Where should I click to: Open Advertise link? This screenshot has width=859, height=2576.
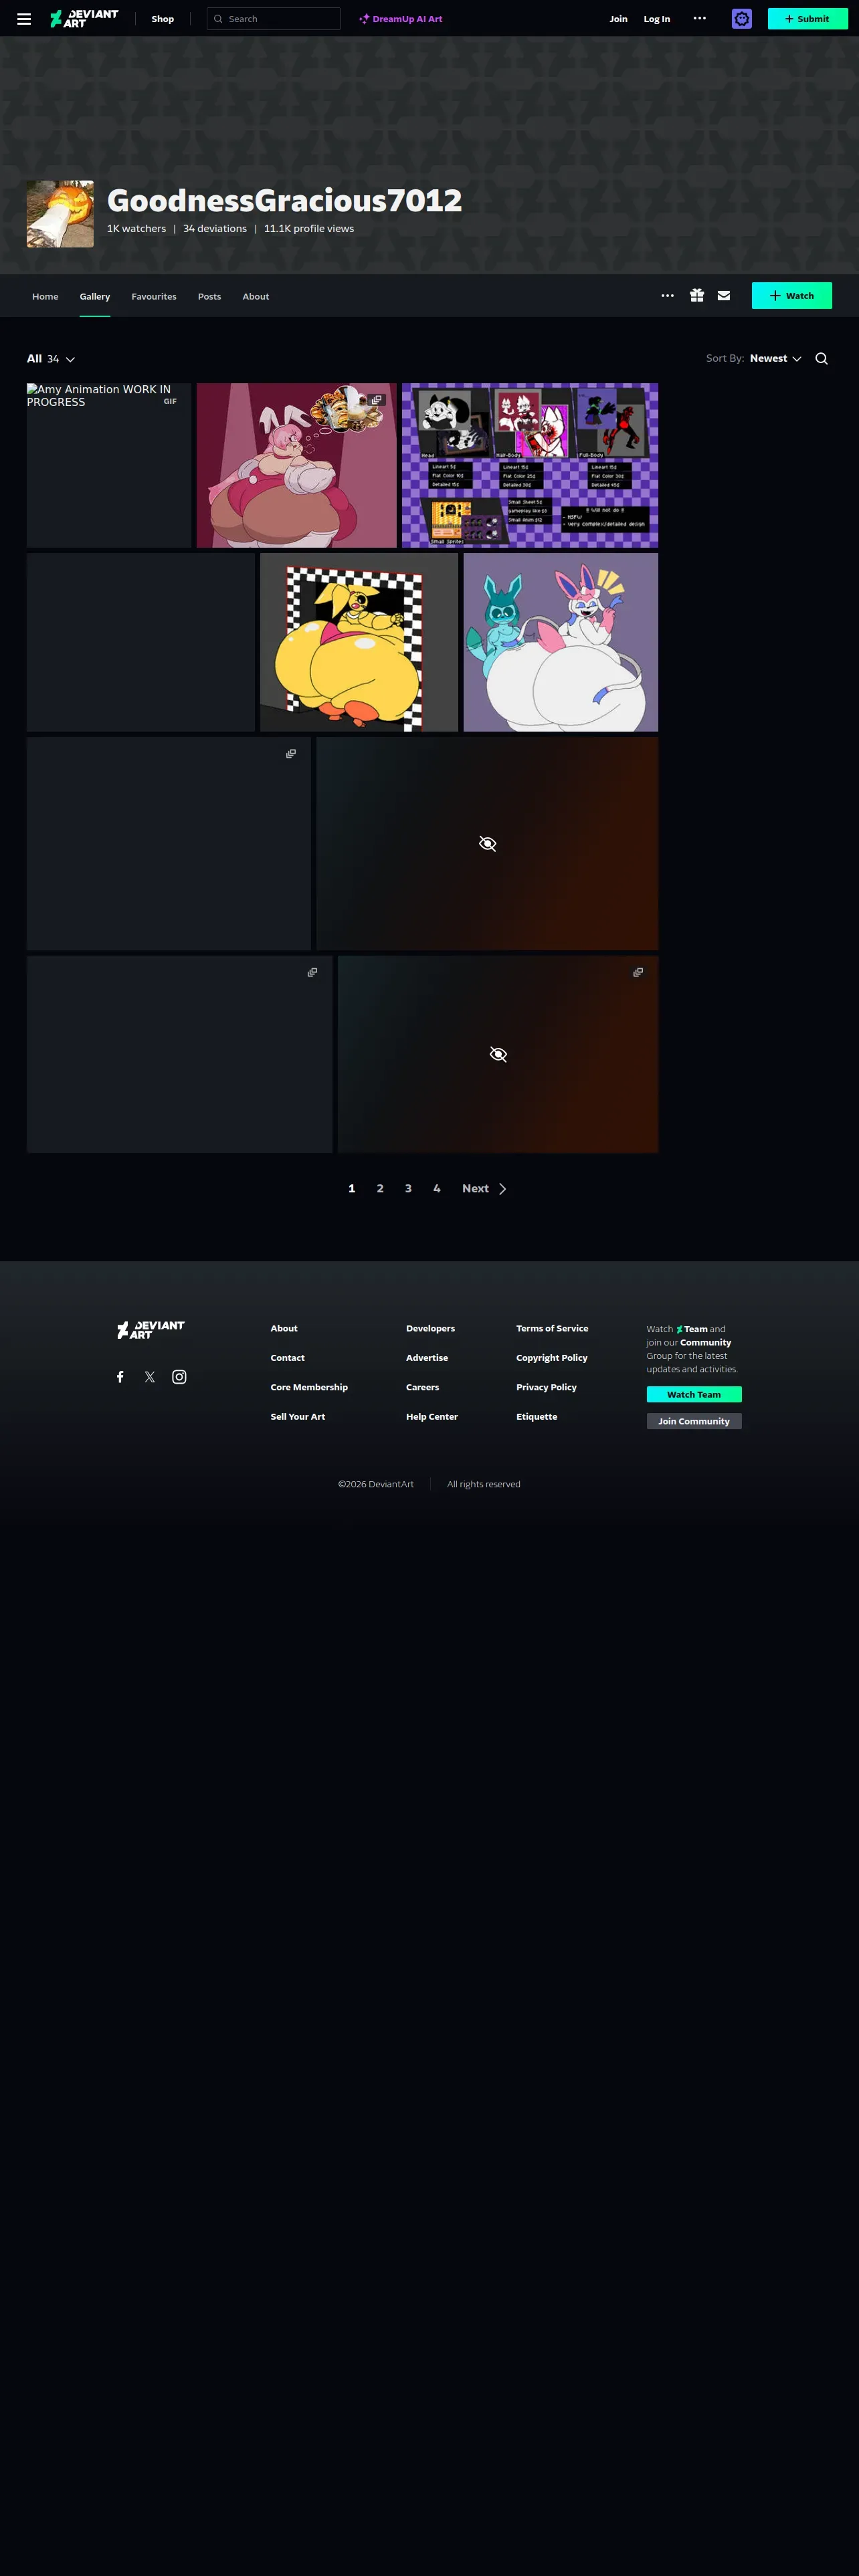point(427,1358)
